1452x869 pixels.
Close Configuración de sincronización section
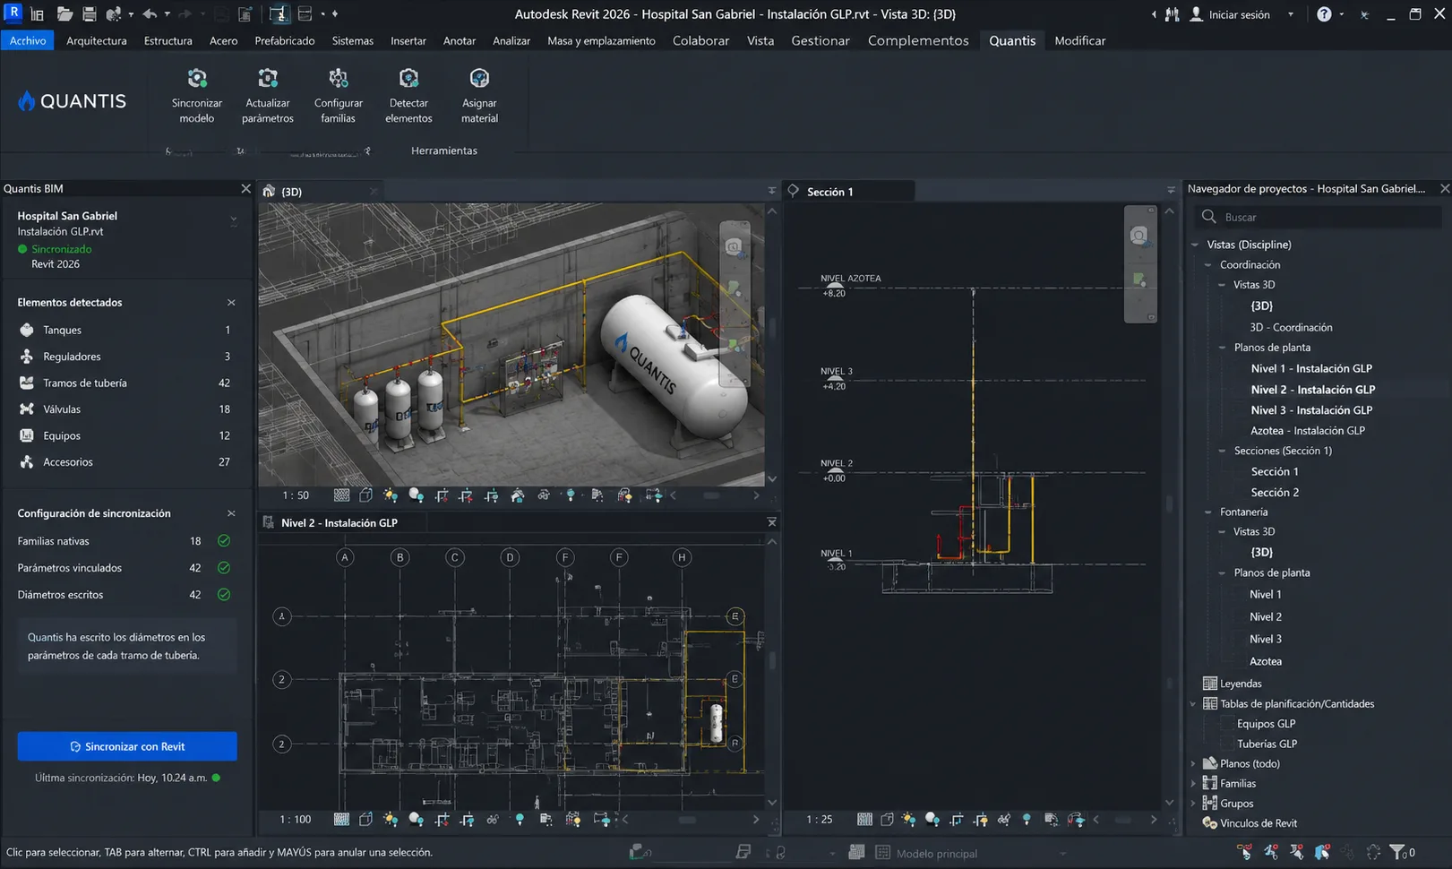[231, 513]
